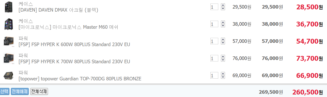
Task: Edit quantity field for DAVEN DMAX case
Action: point(214,7)
